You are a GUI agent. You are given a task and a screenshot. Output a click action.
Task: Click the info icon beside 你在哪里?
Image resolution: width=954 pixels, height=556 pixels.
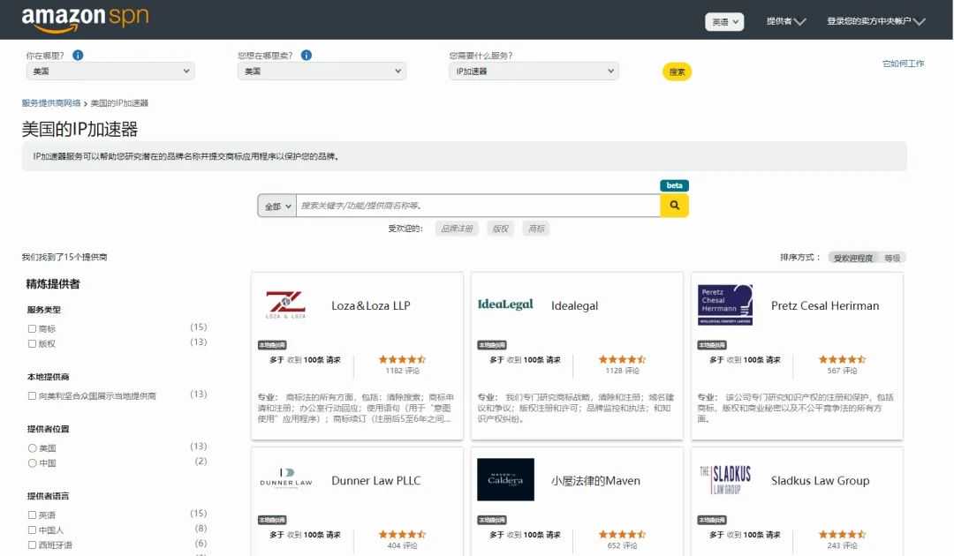78,56
